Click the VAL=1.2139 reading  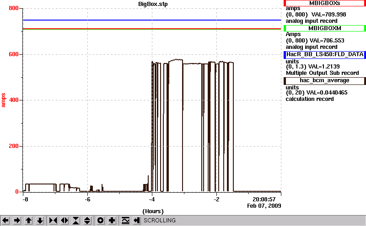pos(324,67)
